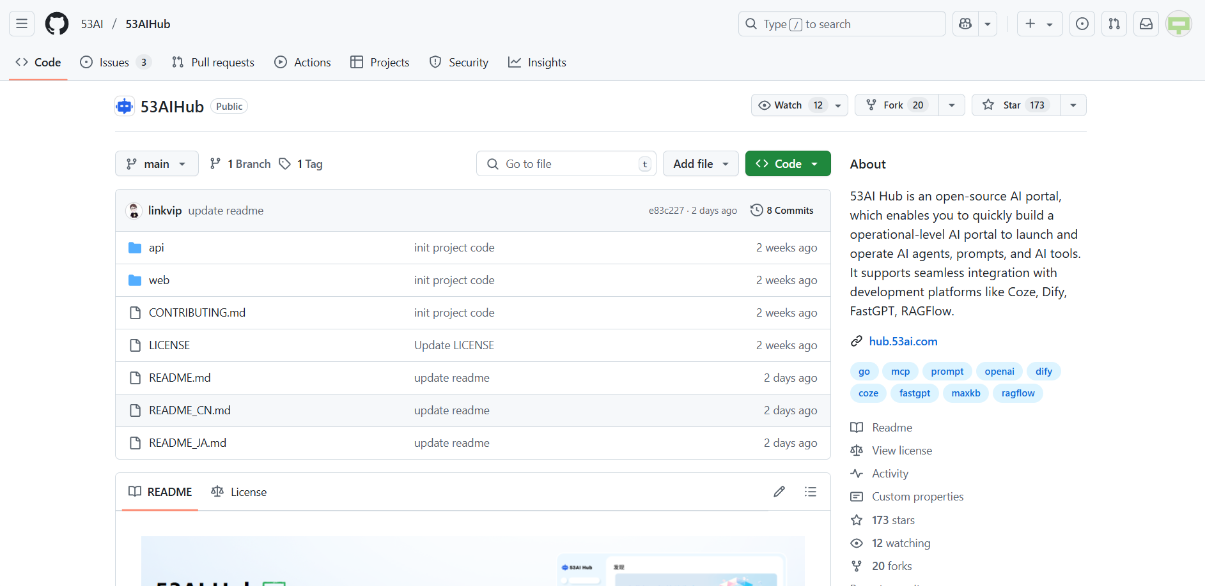Screen dimensions: 1205x586
Task: Open the green Code clone dropdown
Action: point(788,164)
